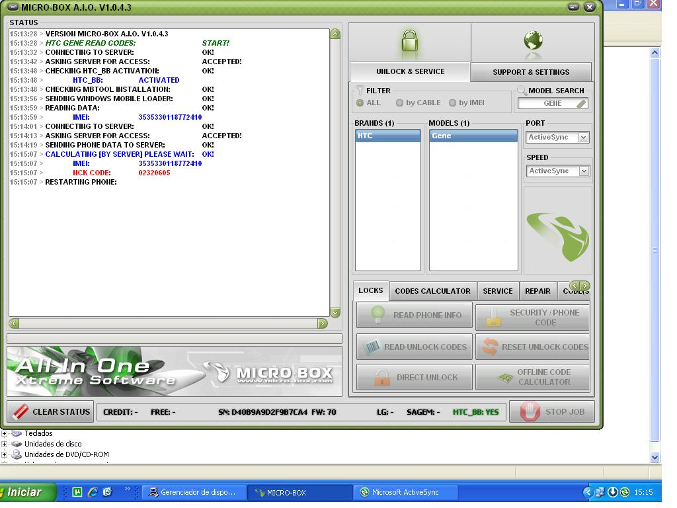Expand the Teclados tree node
This screenshot has height=508, width=677.
coord(5,433)
